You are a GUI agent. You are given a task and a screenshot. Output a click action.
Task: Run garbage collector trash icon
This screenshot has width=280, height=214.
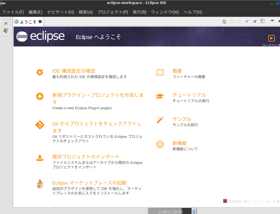click(x=194, y=212)
